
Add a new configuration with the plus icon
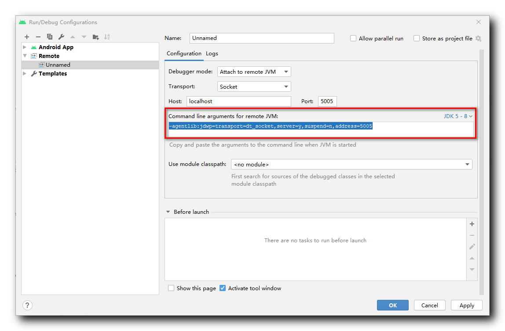27,37
